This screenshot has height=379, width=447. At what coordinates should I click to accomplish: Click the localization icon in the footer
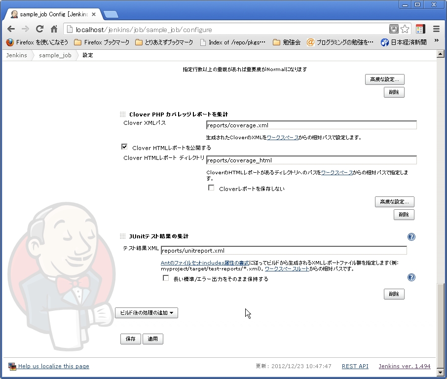12,367
